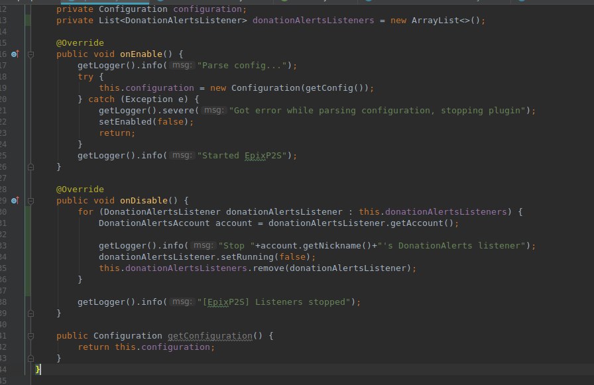Image resolution: width=594 pixels, height=385 pixels.
Task: Click the getAccount() call
Action: [422, 223]
